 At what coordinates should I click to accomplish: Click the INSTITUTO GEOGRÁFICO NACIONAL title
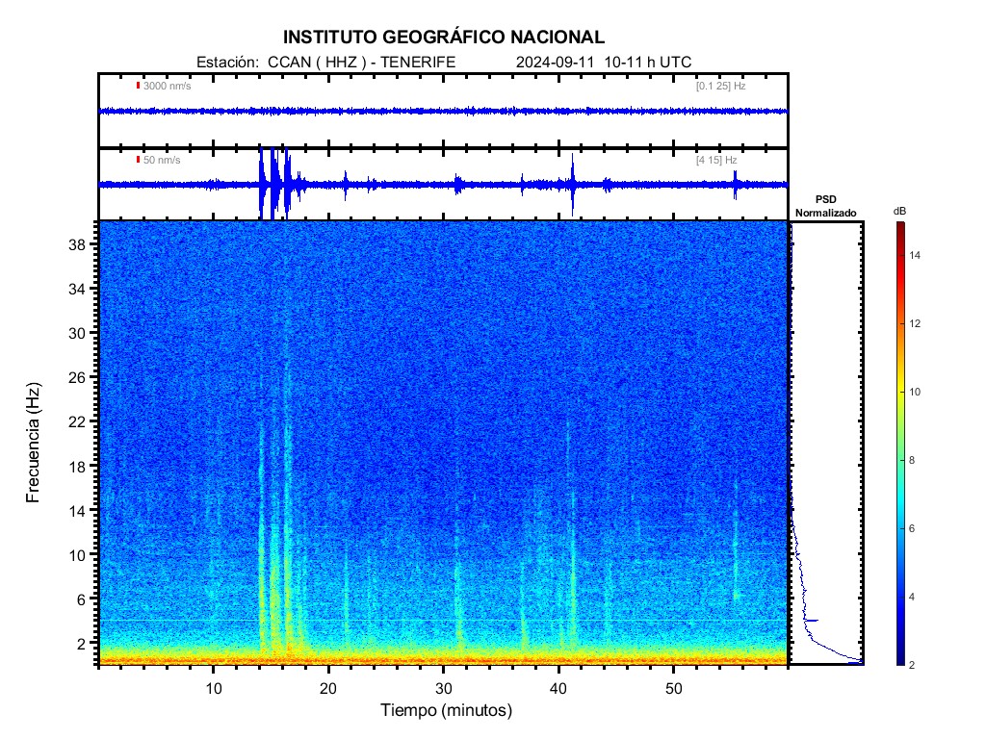[444, 38]
